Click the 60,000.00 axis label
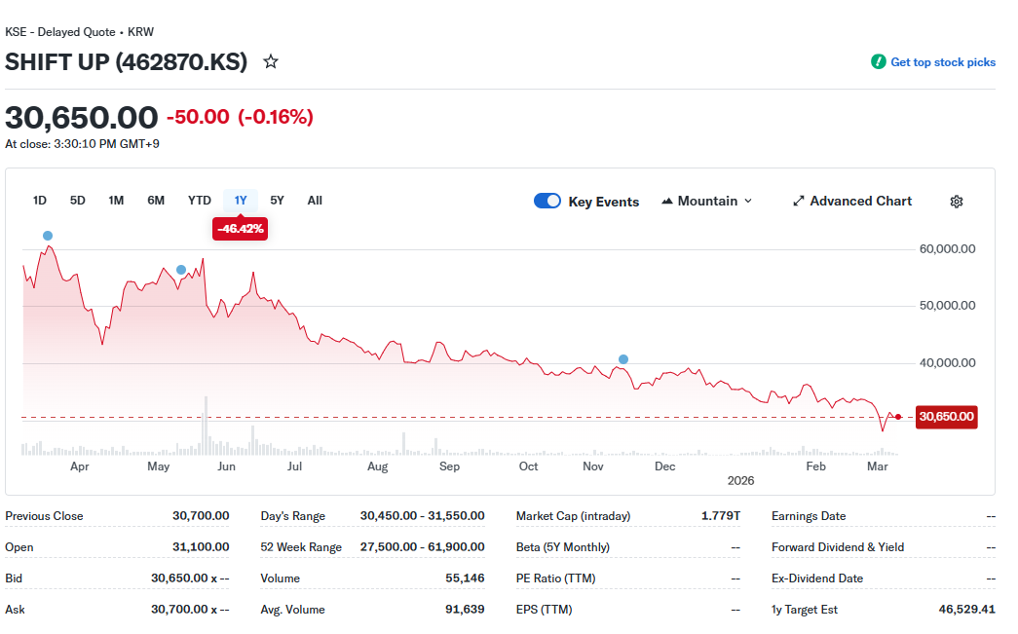The height and width of the screenshot is (634, 1018). (x=947, y=249)
